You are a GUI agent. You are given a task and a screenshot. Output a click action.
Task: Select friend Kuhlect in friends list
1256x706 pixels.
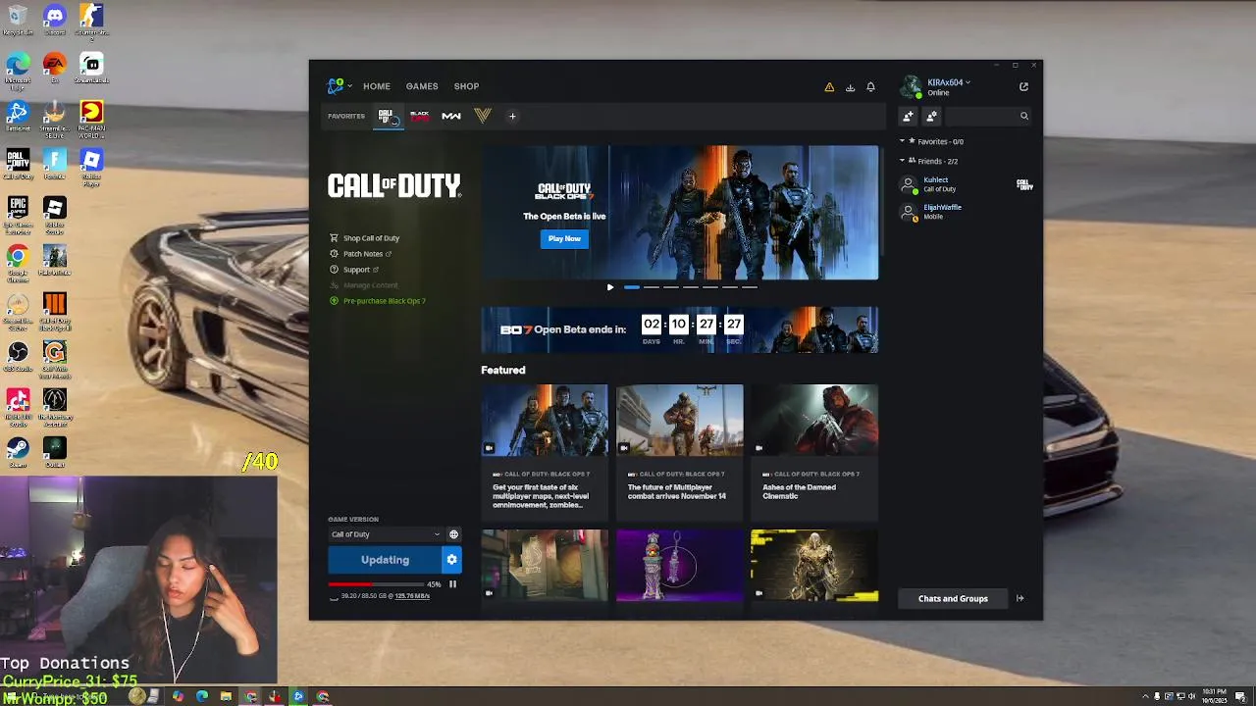[x=967, y=184]
